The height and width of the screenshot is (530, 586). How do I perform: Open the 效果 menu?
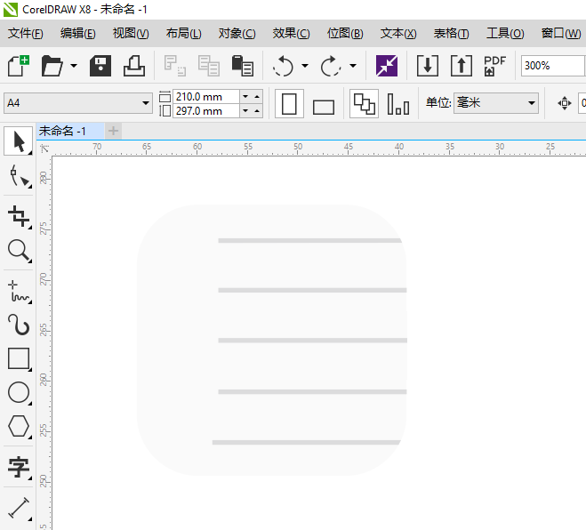coord(291,34)
